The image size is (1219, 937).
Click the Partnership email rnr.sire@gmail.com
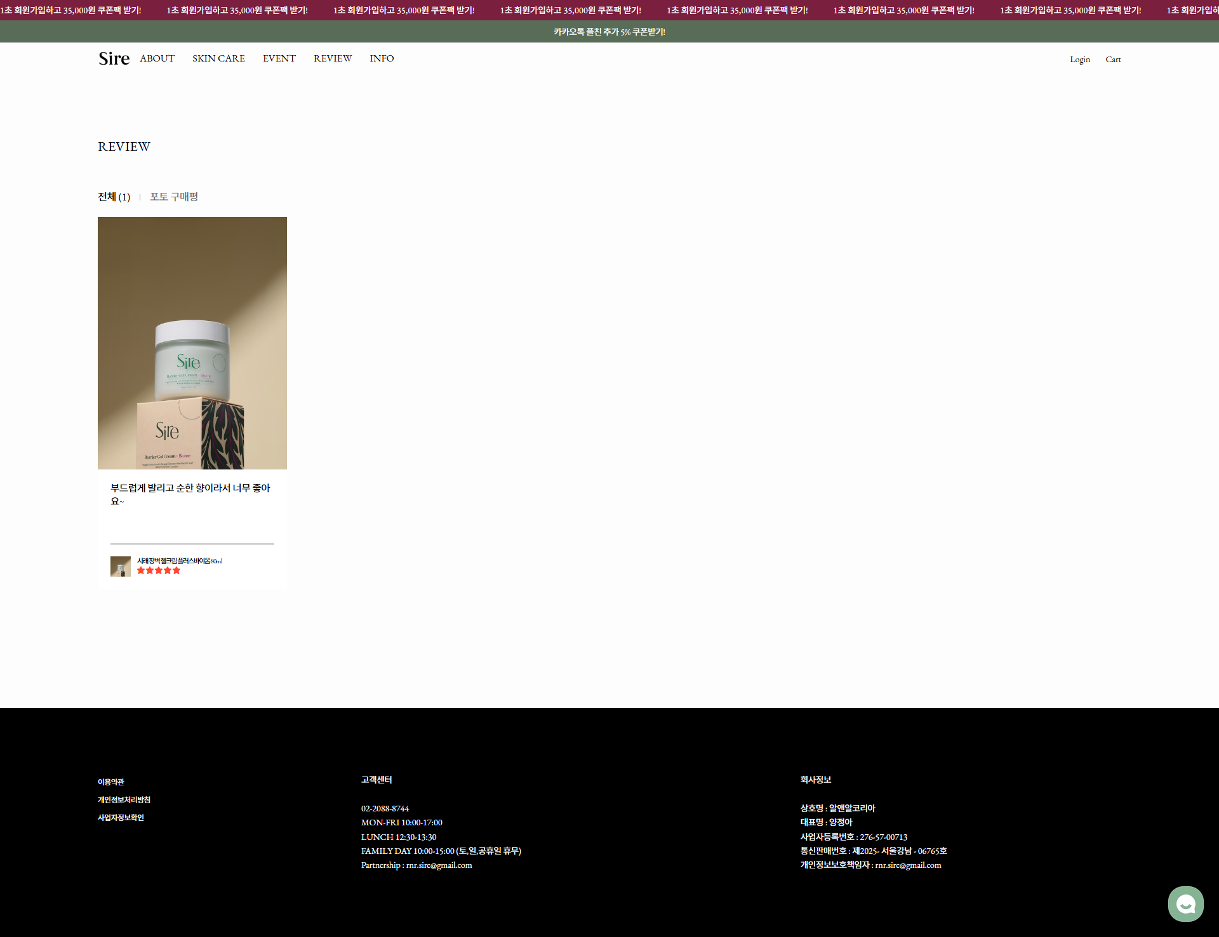439,865
